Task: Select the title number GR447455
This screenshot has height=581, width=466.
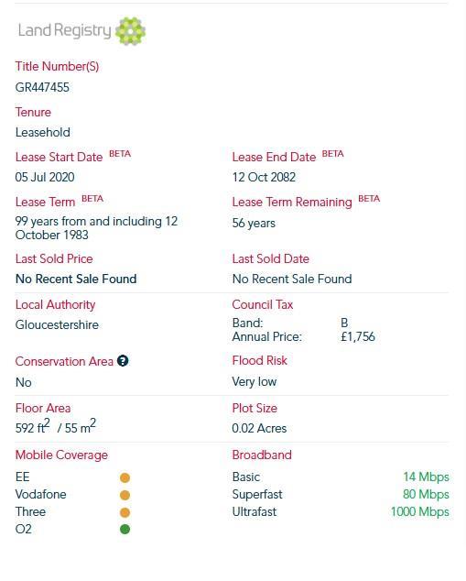Action: pos(42,87)
